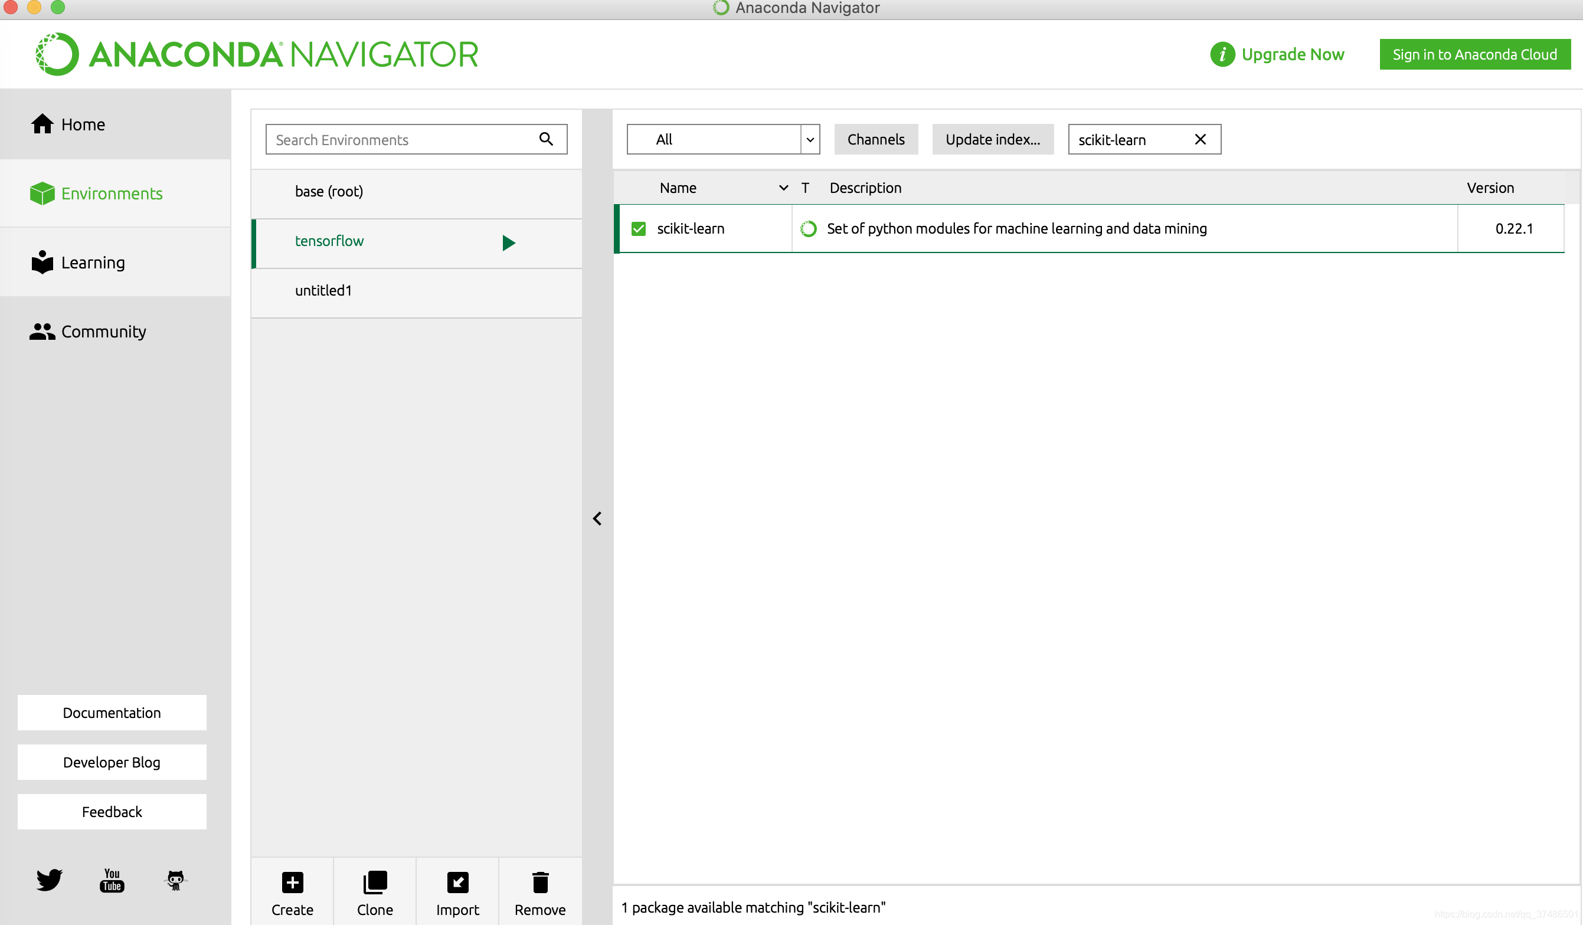
Task: Open Anaconda's Twitter page icon
Action: [x=49, y=880]
